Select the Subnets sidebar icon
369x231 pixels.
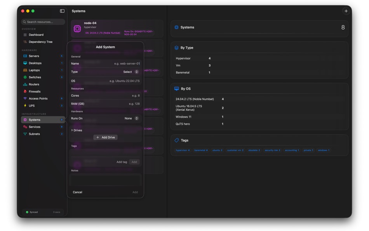click(x=24, y=134)
